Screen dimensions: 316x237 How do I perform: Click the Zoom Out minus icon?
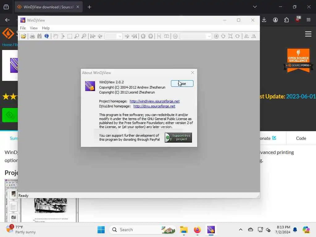(175, 36)
